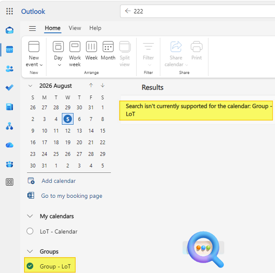Collapse the My calendars section
Viewport: 275px width, 273px height.
click(x=30, y=216)
